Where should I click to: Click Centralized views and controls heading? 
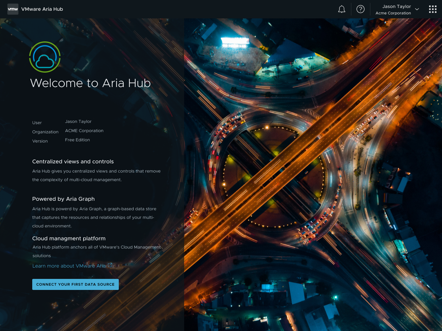tap(73, 162)
